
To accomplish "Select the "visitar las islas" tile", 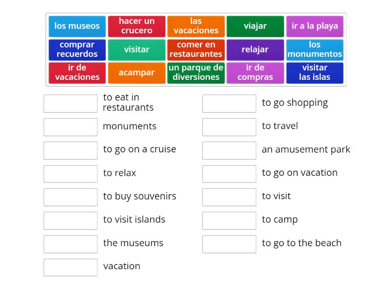I will pos(315,73).
